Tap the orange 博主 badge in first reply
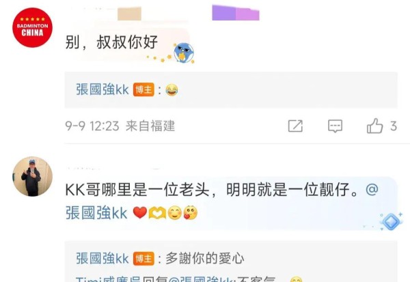The width and height of the screenshot is (410, 282). pyautogui.click(x=143, y=89)
